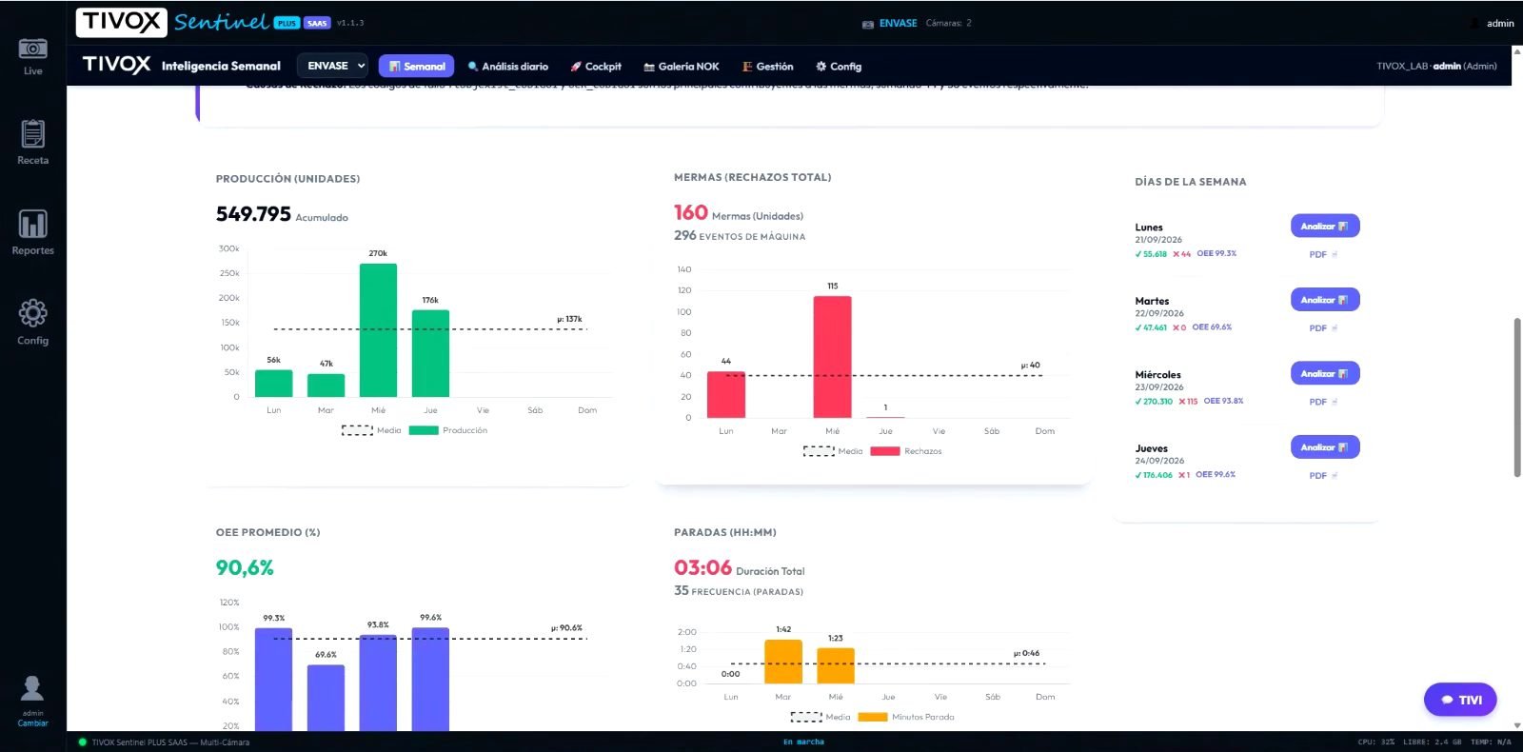Click the SAAS badge

(x=317, y=23)
